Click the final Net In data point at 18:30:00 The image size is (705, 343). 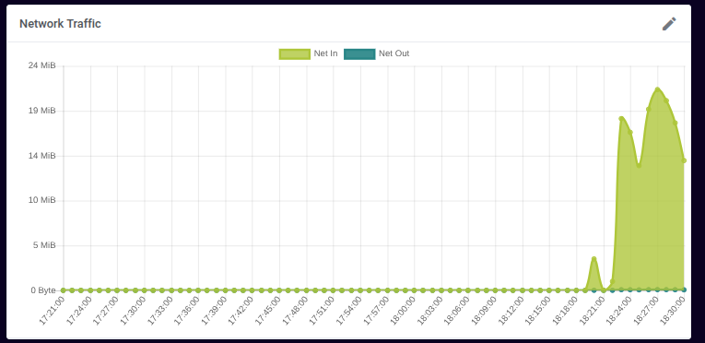coord(684,160)
